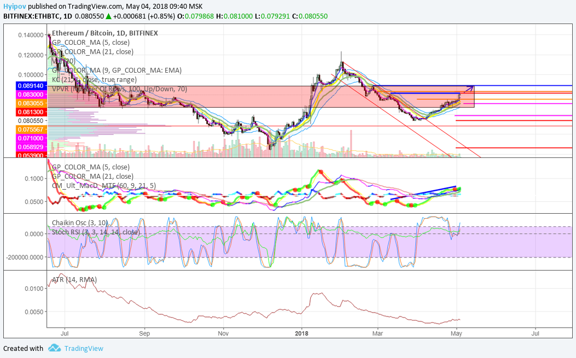
Task: Click the 2018 label on time axis
Action: (x=301, y=333)
